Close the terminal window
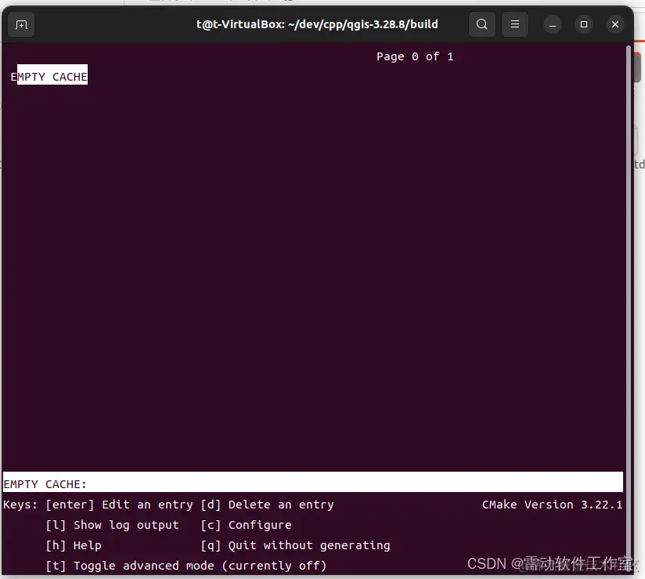 (x=615, y=25)
